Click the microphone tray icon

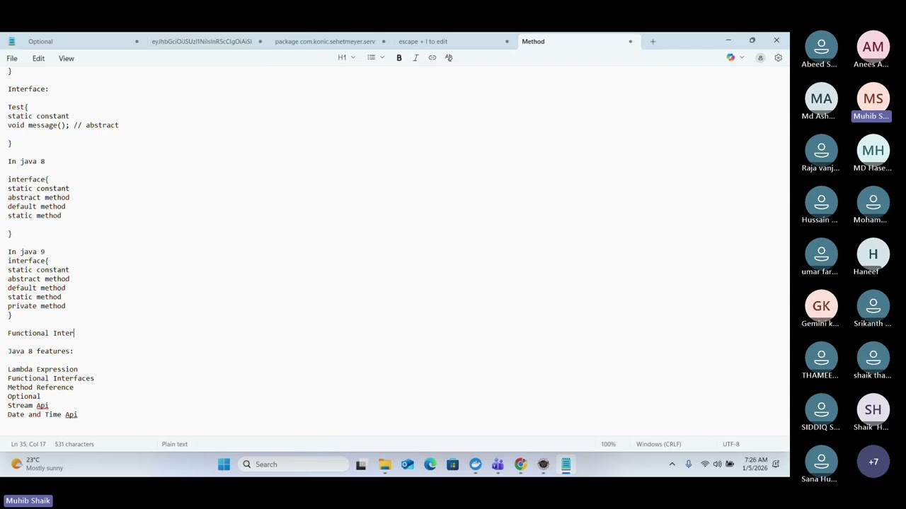click(x=688, y=464)
